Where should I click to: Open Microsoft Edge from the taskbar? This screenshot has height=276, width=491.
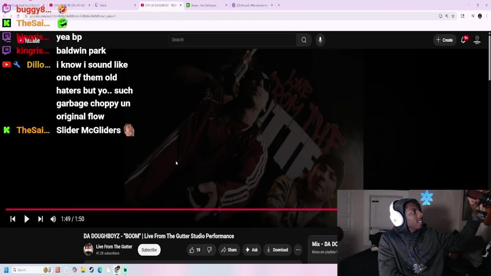pos(100,270)
